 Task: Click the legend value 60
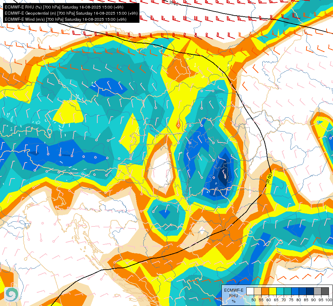pos(269,300)
